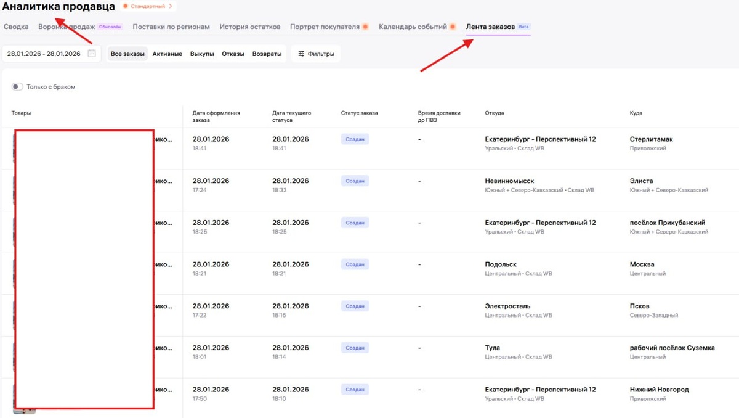The image size is (739, 418).
Task: Click the orange dot beside Портрет покупателя
Action: tap(365, 27)
